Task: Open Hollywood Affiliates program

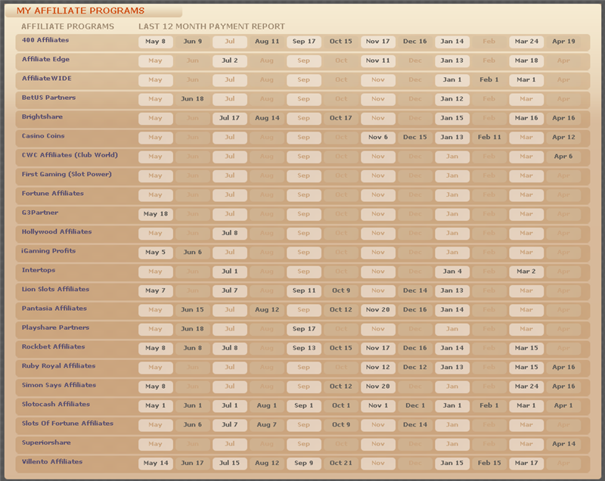Action: [x=57, y=232]
